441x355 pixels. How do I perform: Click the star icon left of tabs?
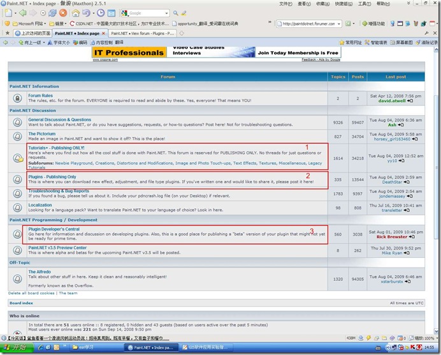coord(7,33)
